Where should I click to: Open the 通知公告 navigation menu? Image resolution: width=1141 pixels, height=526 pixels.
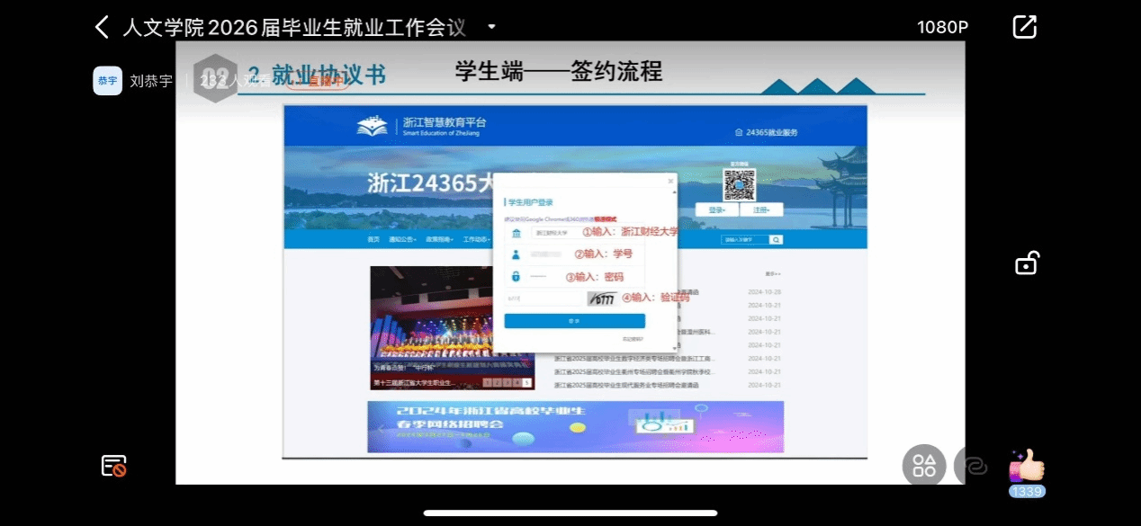click(402, 240)
